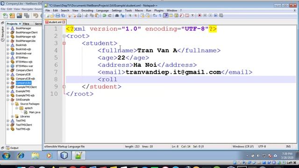This screenshot has height=168, width=299.
Task: Open Find with the binoculars icon
Action: (x=117, y=15)
